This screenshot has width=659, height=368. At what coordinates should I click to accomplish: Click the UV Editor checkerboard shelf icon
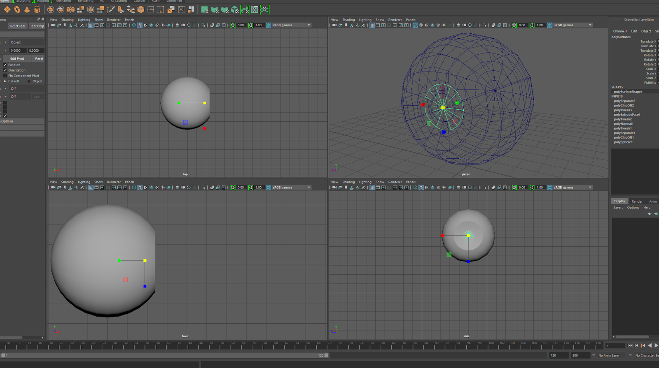tap(255, 9)
